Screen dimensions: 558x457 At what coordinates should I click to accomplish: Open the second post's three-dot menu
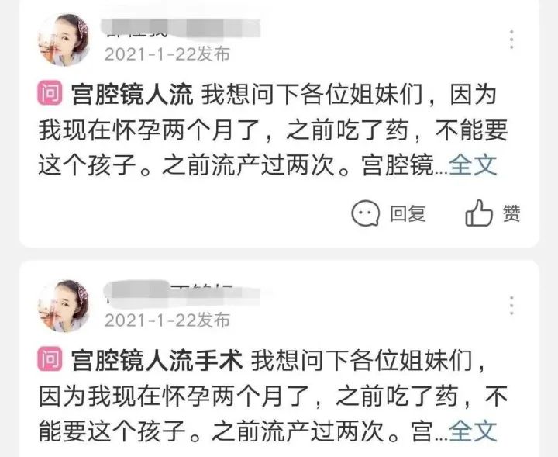511,305
